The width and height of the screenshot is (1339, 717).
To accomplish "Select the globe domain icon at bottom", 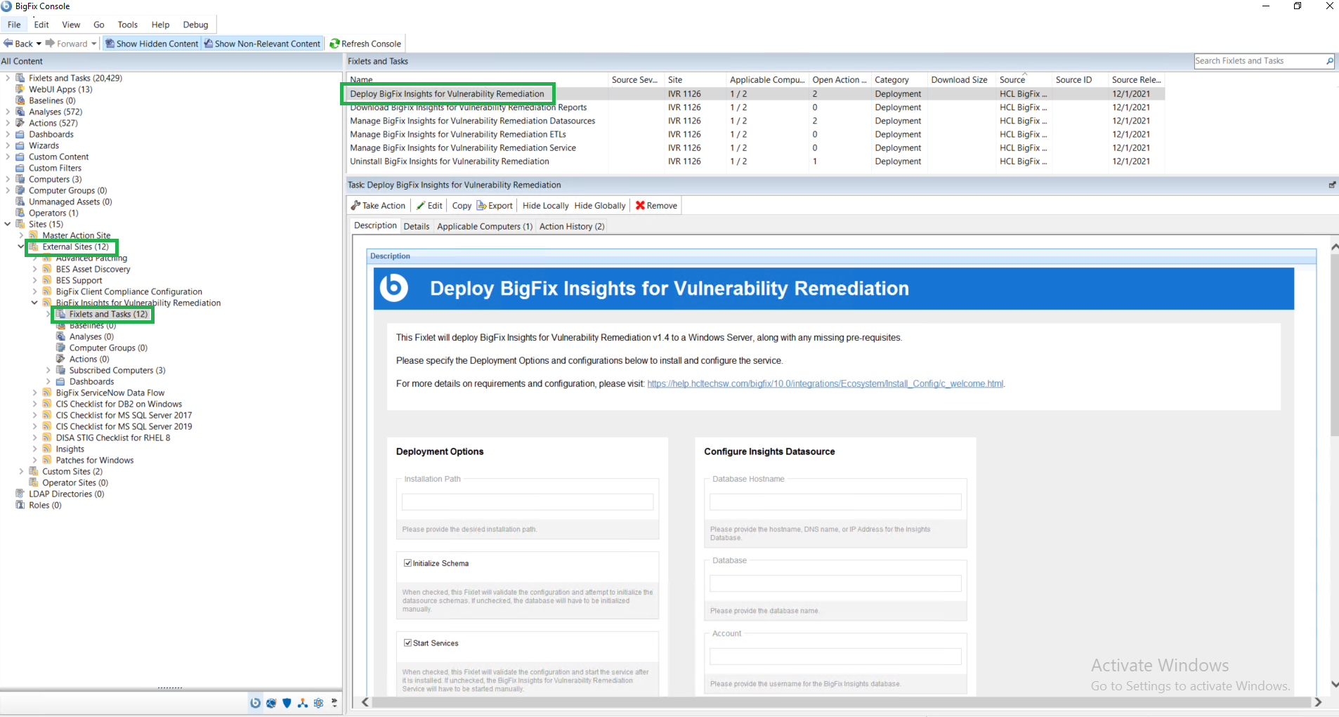I will (x=271, y=703).
